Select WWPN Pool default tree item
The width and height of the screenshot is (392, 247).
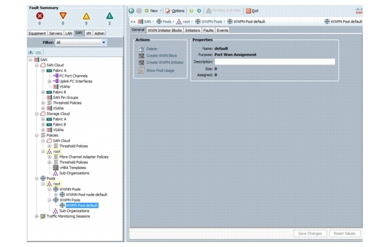pos(82,206)
